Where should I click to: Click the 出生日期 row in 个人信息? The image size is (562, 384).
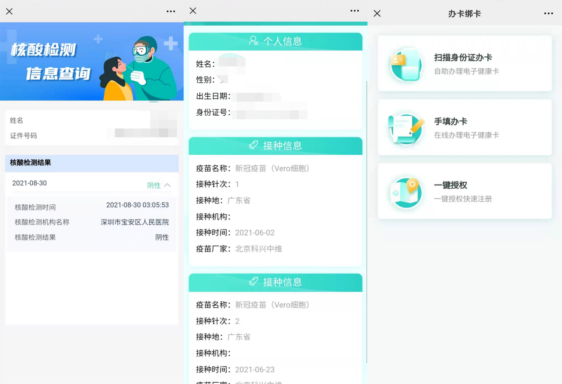coord(276,96)
